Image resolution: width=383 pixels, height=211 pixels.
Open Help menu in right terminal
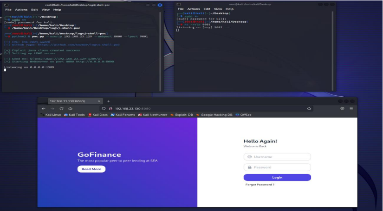(x=230, y=9)
